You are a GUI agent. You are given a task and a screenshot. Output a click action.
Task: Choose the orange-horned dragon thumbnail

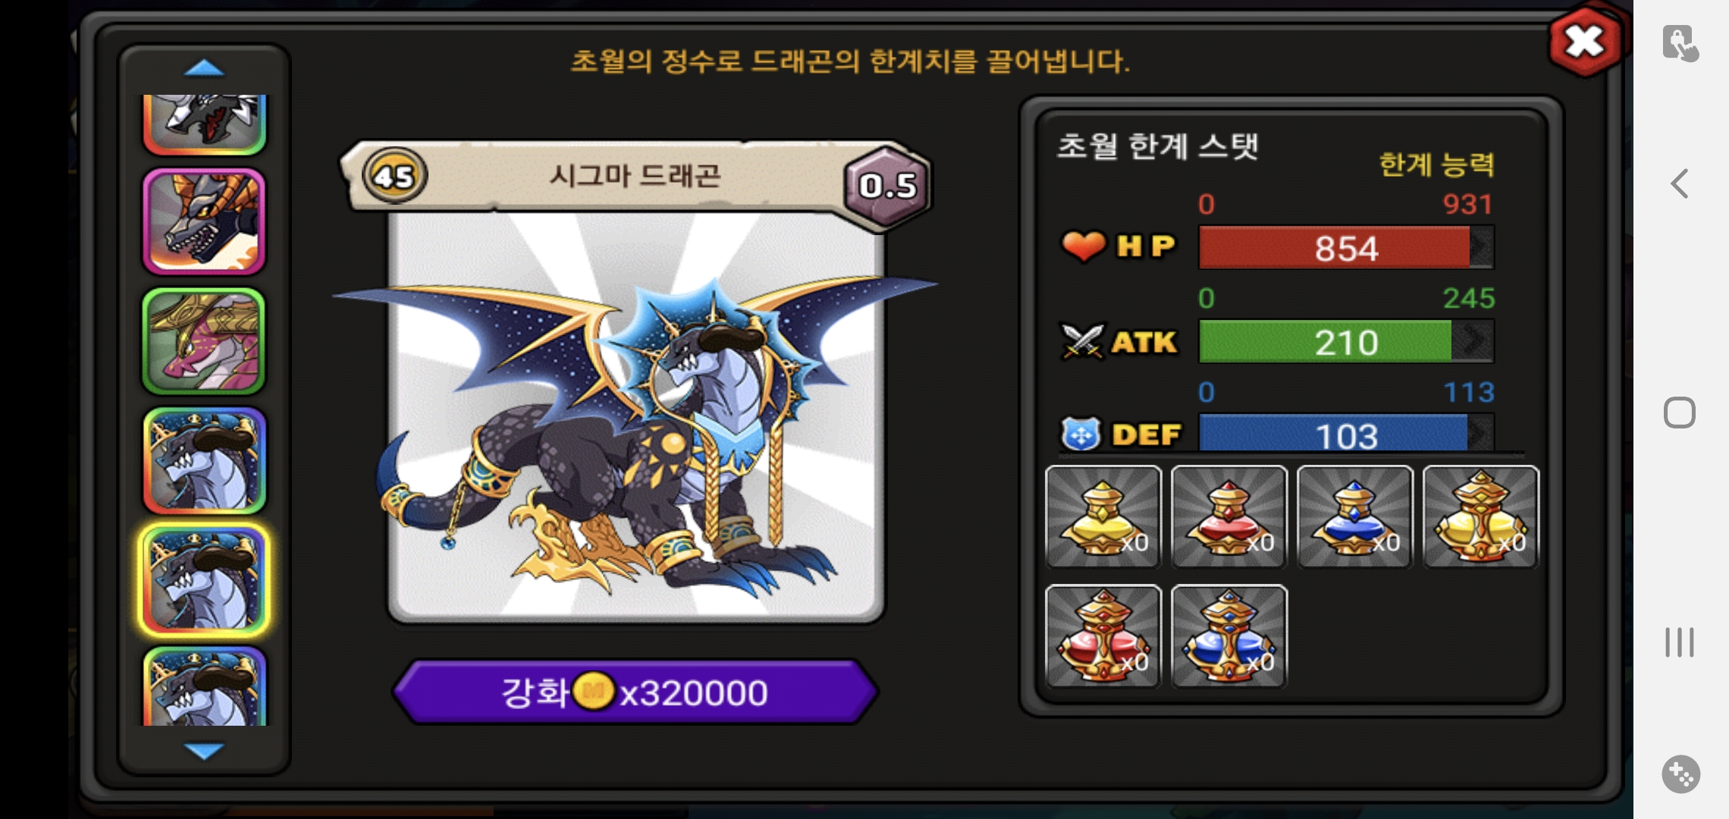204,221
